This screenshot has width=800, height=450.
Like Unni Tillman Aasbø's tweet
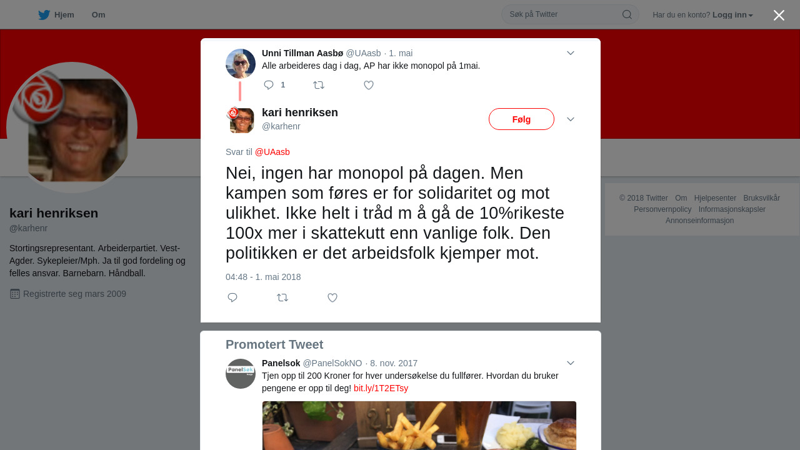[369, 85]
